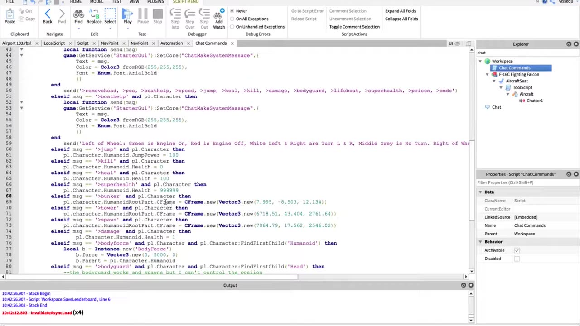Select F-16C Fighting Falcon model
Viewport: 580px width, 326px height.
pos(519,74)
